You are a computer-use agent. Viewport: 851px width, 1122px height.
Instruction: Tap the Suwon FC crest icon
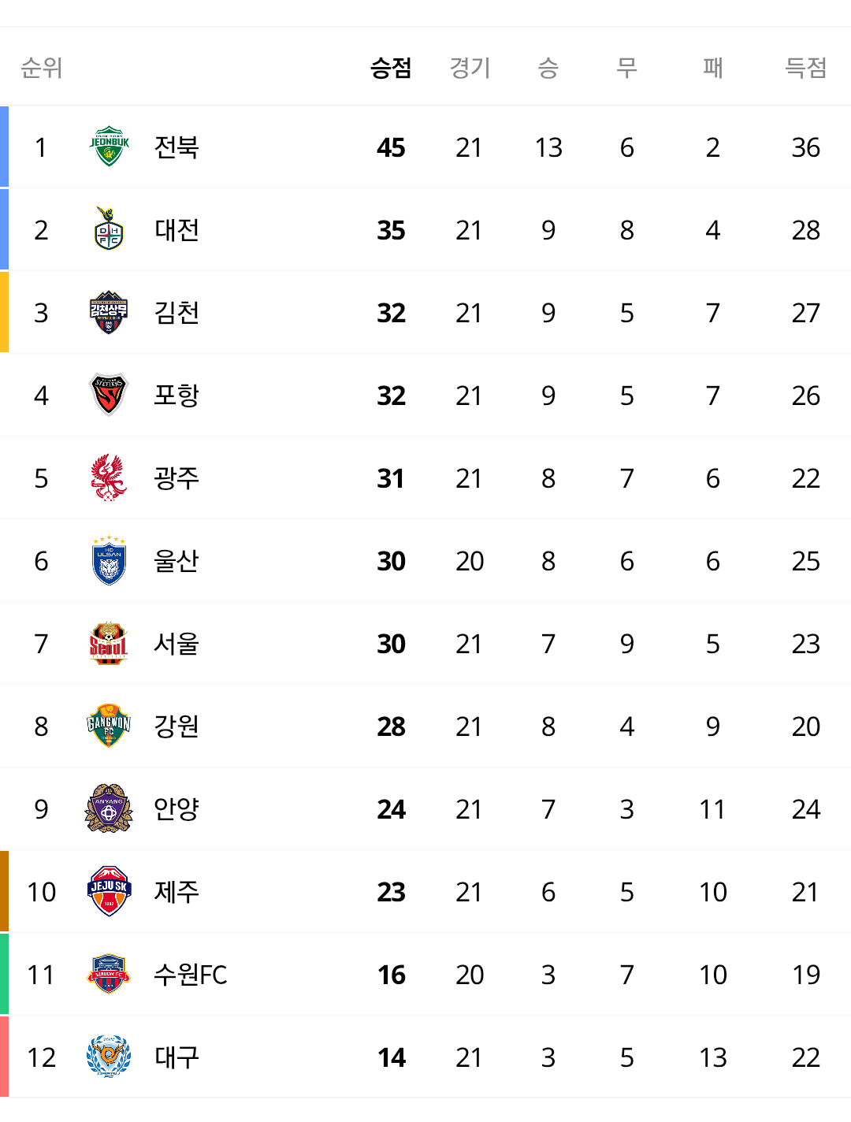[x=109, y=974]
